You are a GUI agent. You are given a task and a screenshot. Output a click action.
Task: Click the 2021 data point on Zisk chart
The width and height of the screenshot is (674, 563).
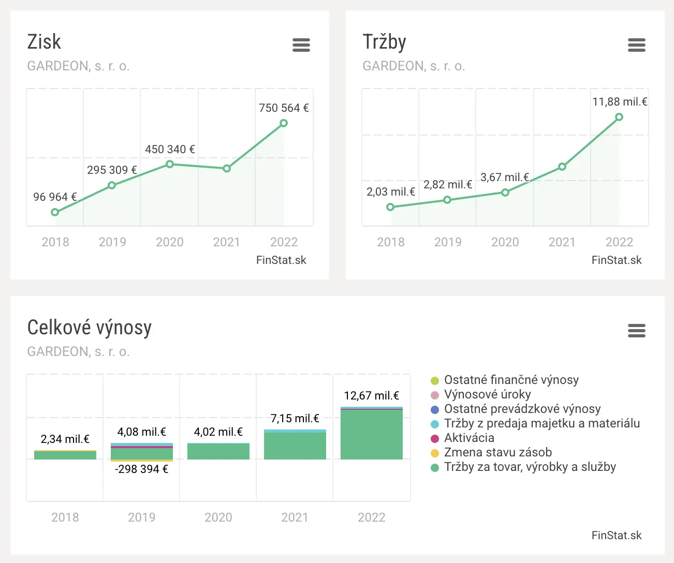pyautogui.click(x=227, y=168)
